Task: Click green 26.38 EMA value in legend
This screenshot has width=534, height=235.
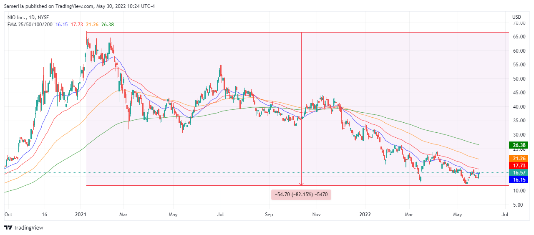Action: 108,25
